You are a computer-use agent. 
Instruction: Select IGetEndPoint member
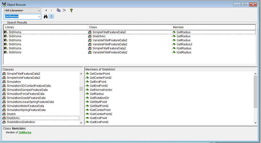coord(98,118)
